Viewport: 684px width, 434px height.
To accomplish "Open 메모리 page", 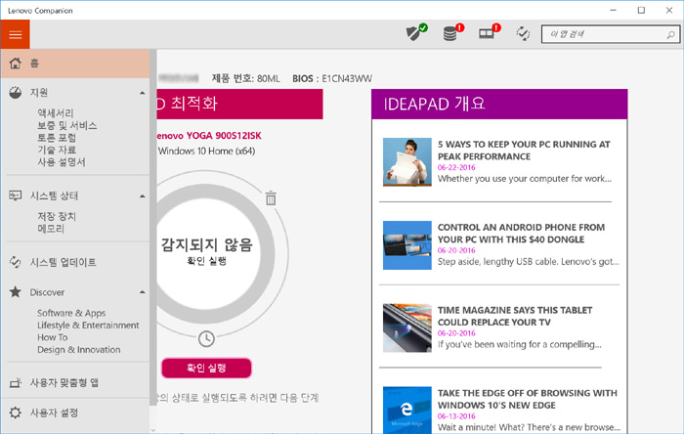I will 51,229.
